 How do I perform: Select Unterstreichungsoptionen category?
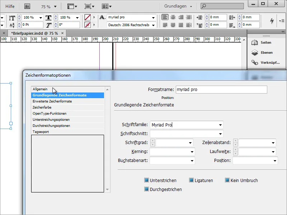[x=67, y=120]
